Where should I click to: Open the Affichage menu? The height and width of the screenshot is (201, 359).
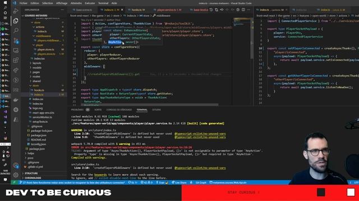tap(62, 3)
